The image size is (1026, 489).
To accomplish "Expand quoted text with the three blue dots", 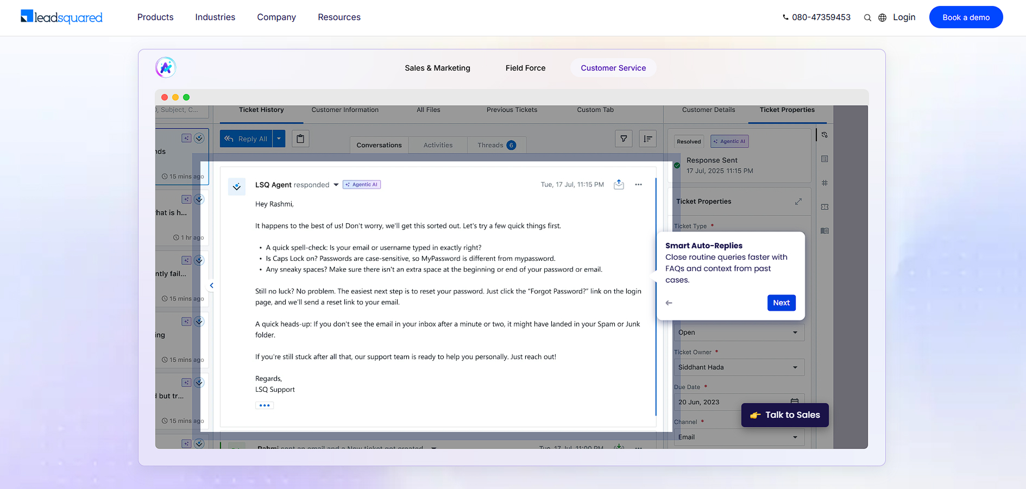I will (x=265, y=405).
